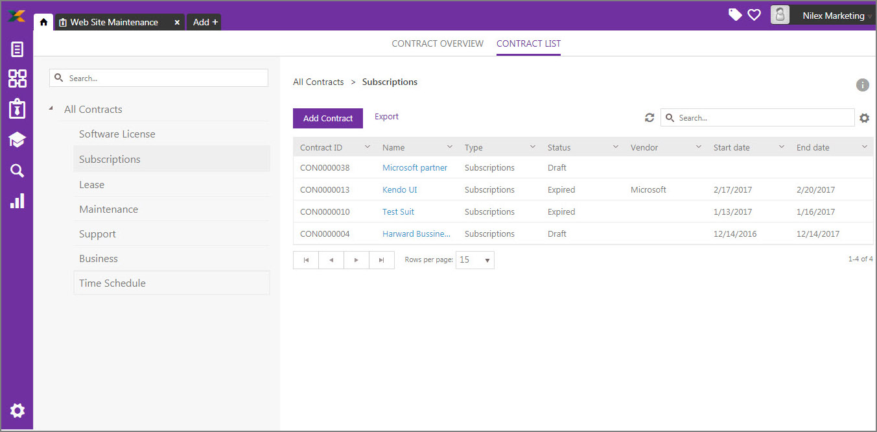Click the Export link

386,117
